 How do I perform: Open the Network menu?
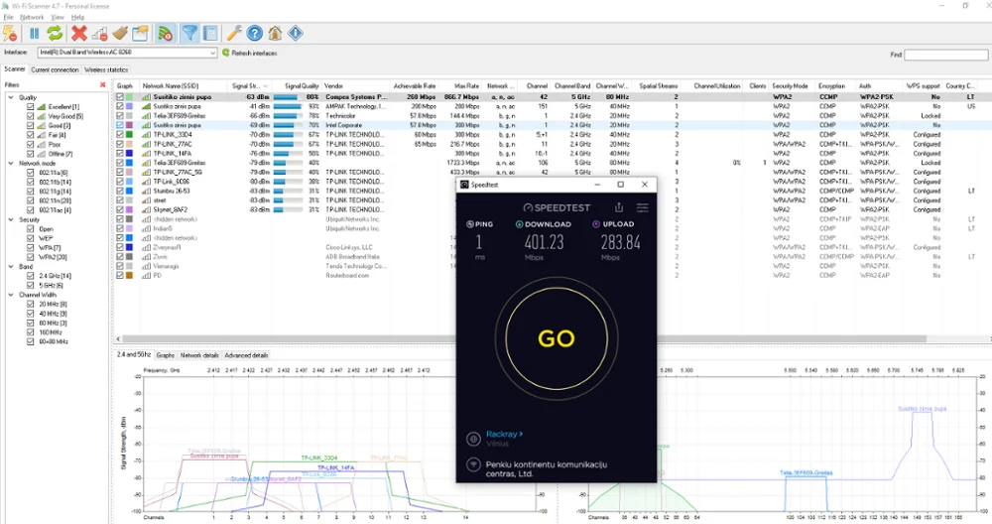(x=32, y=17)
